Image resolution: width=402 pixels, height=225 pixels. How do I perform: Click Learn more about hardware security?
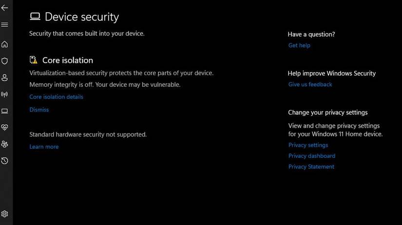tap(44, 147)
